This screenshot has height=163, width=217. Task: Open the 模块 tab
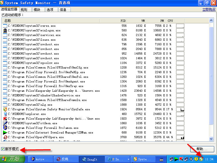38,10
